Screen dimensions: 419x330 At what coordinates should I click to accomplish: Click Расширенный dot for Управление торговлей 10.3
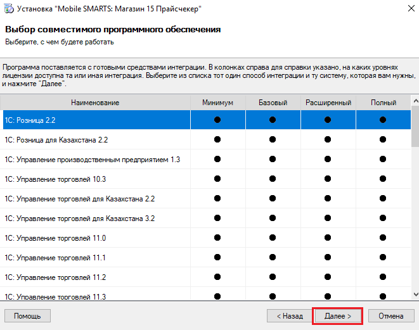(x=328, y=179)
